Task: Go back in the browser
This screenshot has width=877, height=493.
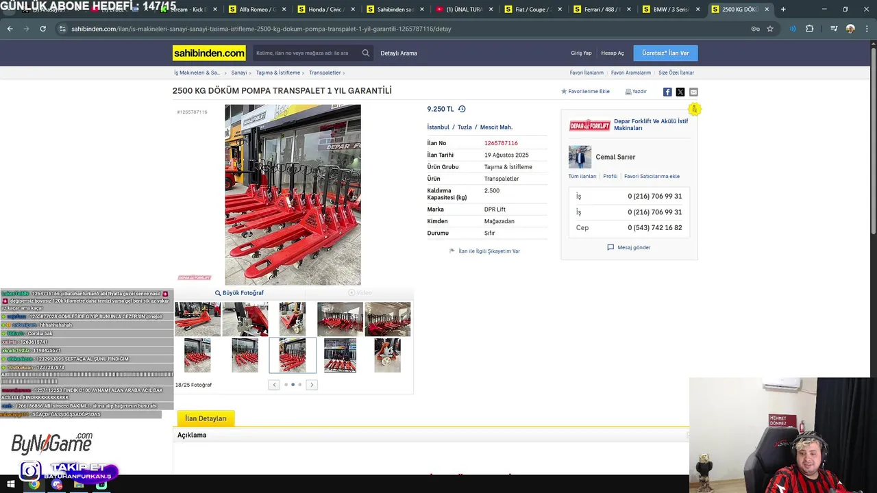Action: 10,29
